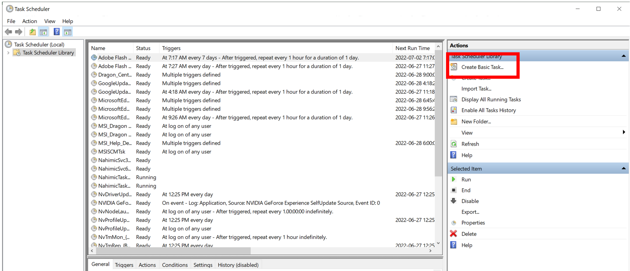
Task: Click Enable All Tasks History
Action: tap(488, 110)
